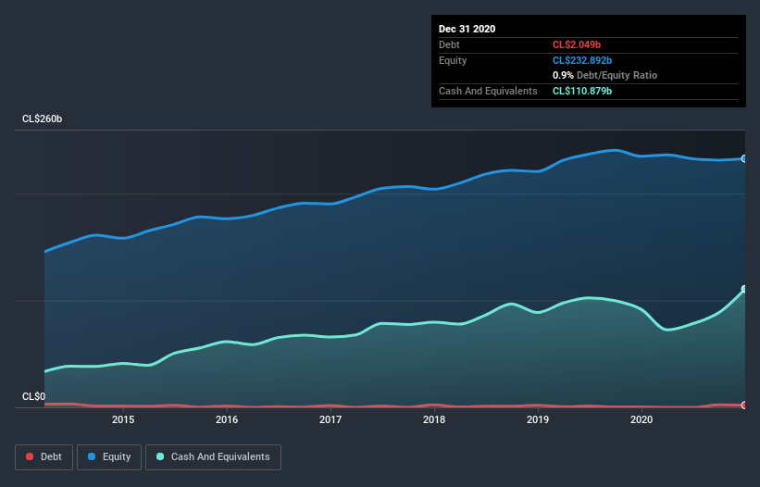This screenshot has width=760, height=487.
Task: Click the Equity row label in the tooltip
Action: (x=453, y=60)
